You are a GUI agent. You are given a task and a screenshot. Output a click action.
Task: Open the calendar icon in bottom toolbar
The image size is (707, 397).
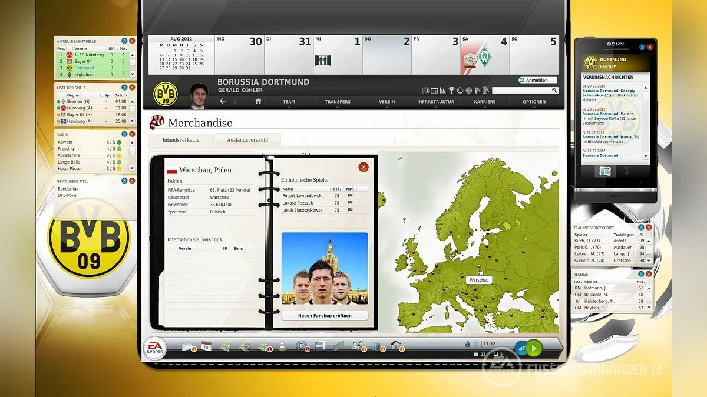pos(206,346)
